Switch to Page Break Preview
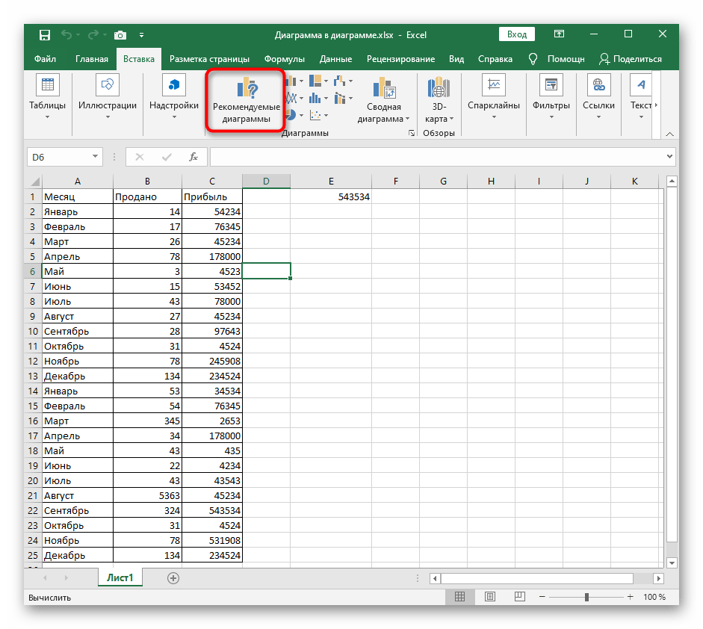This screenshot has height=629, width=703. 520,597
